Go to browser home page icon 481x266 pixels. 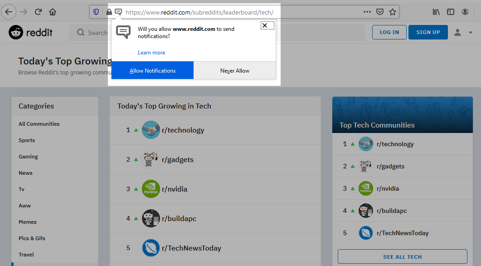[x=53, y=12]
